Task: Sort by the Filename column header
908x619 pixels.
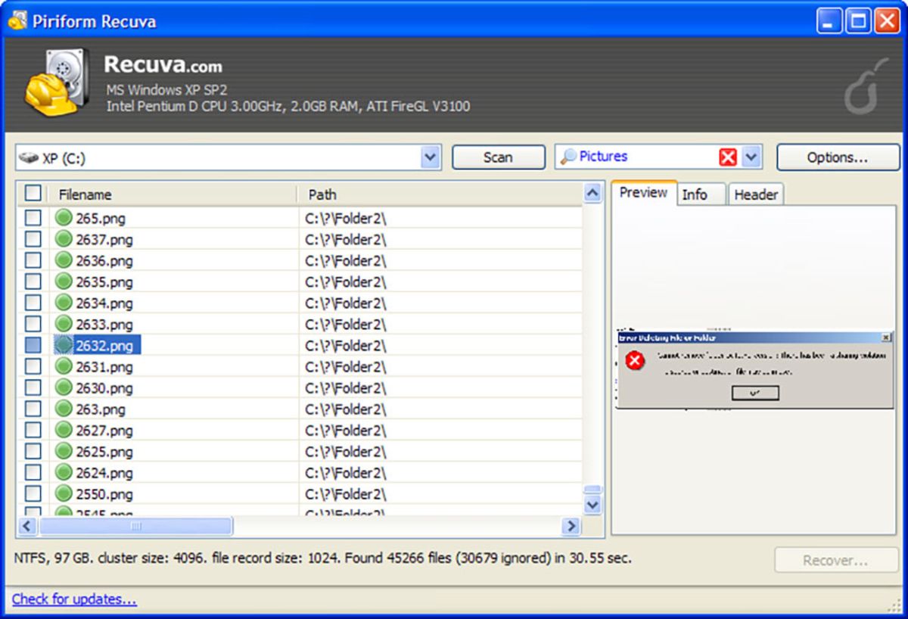Action: [x=173, y=194]
